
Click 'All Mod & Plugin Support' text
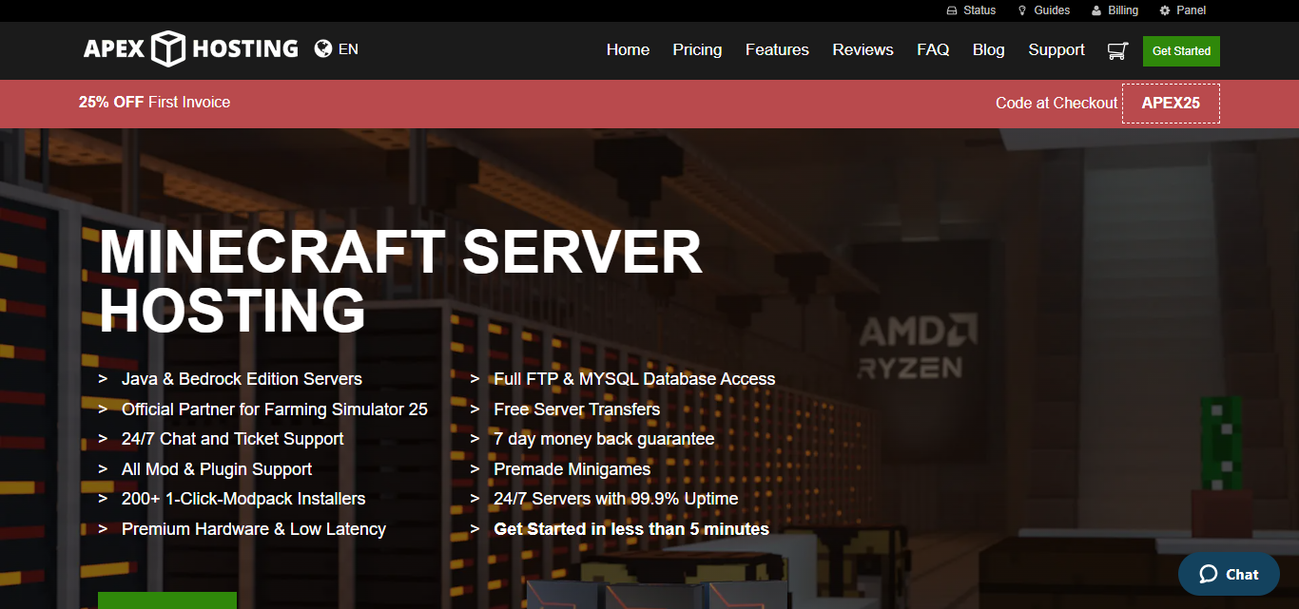coord(217,469)
